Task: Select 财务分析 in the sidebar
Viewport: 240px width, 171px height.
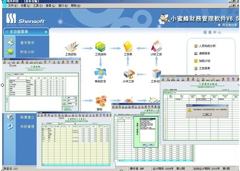Action: click(x=27, y=52)
